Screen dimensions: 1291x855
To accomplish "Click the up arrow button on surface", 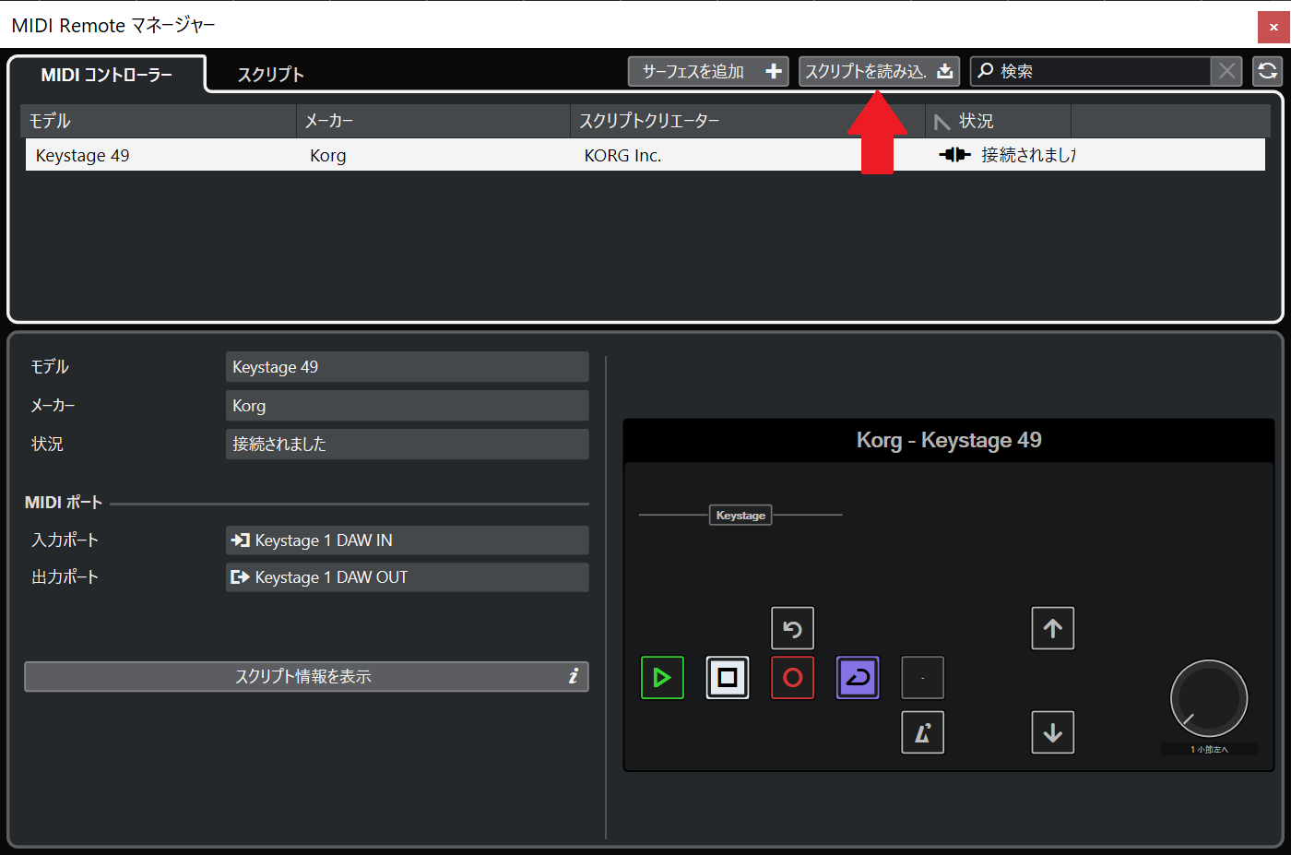I will [1053, 628].
